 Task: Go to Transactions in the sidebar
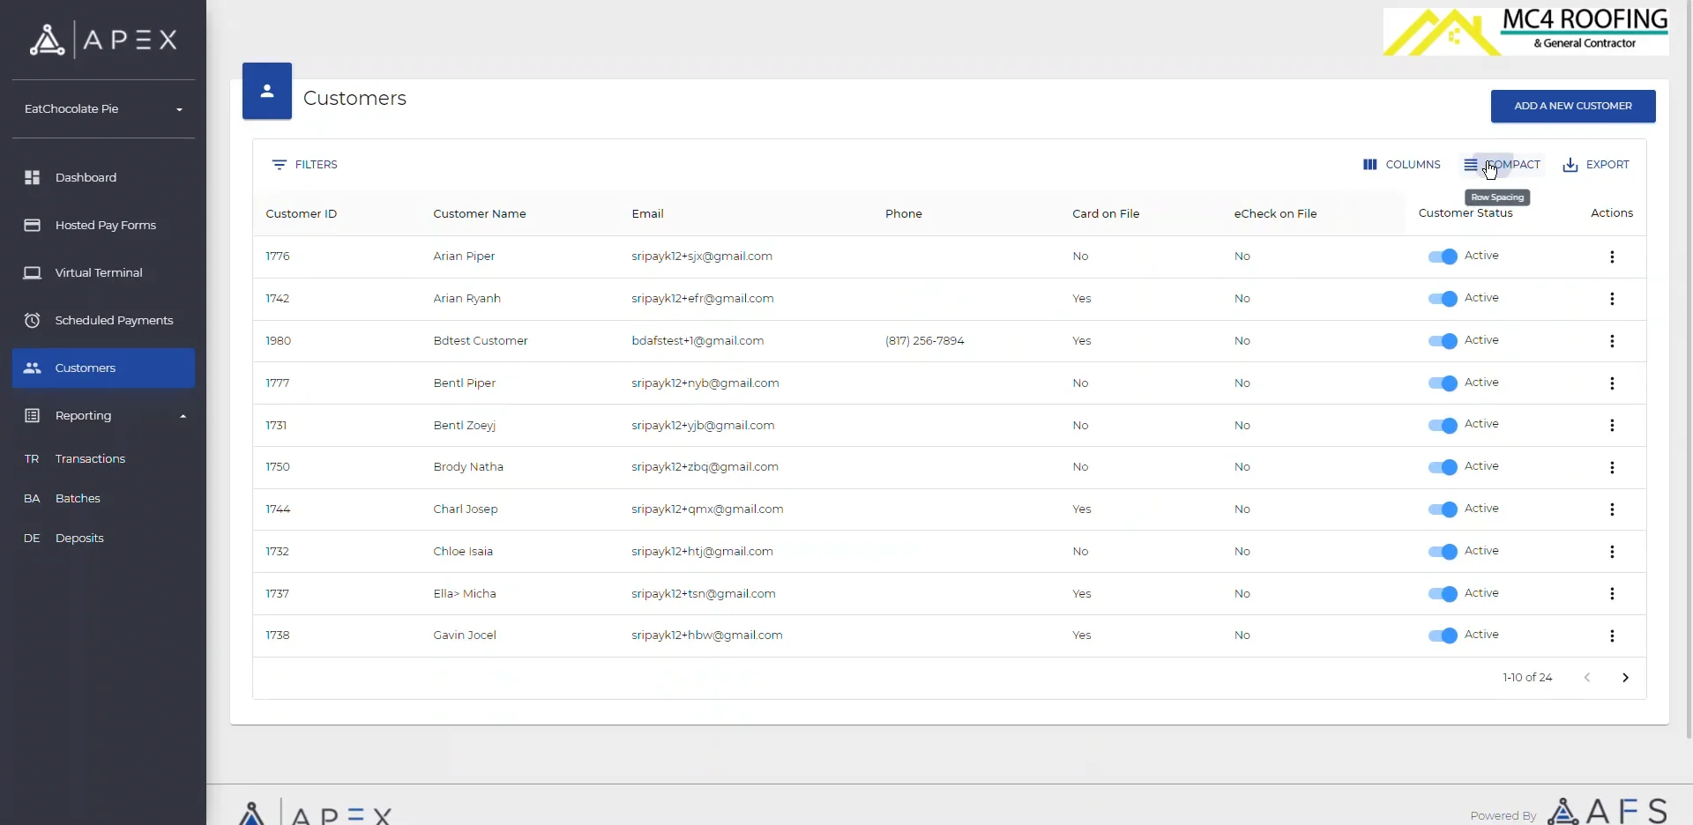coord(89,458)
